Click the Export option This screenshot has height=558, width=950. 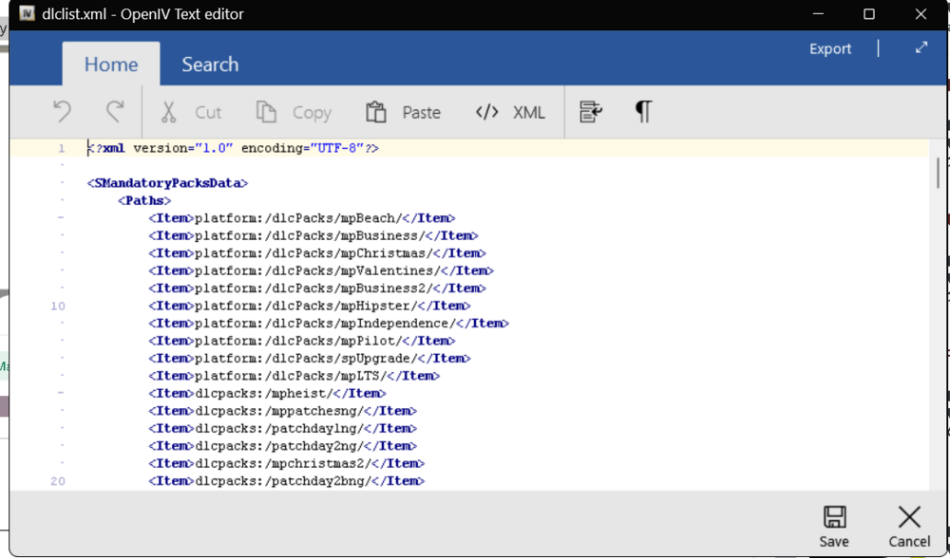(x=829, y=47)
